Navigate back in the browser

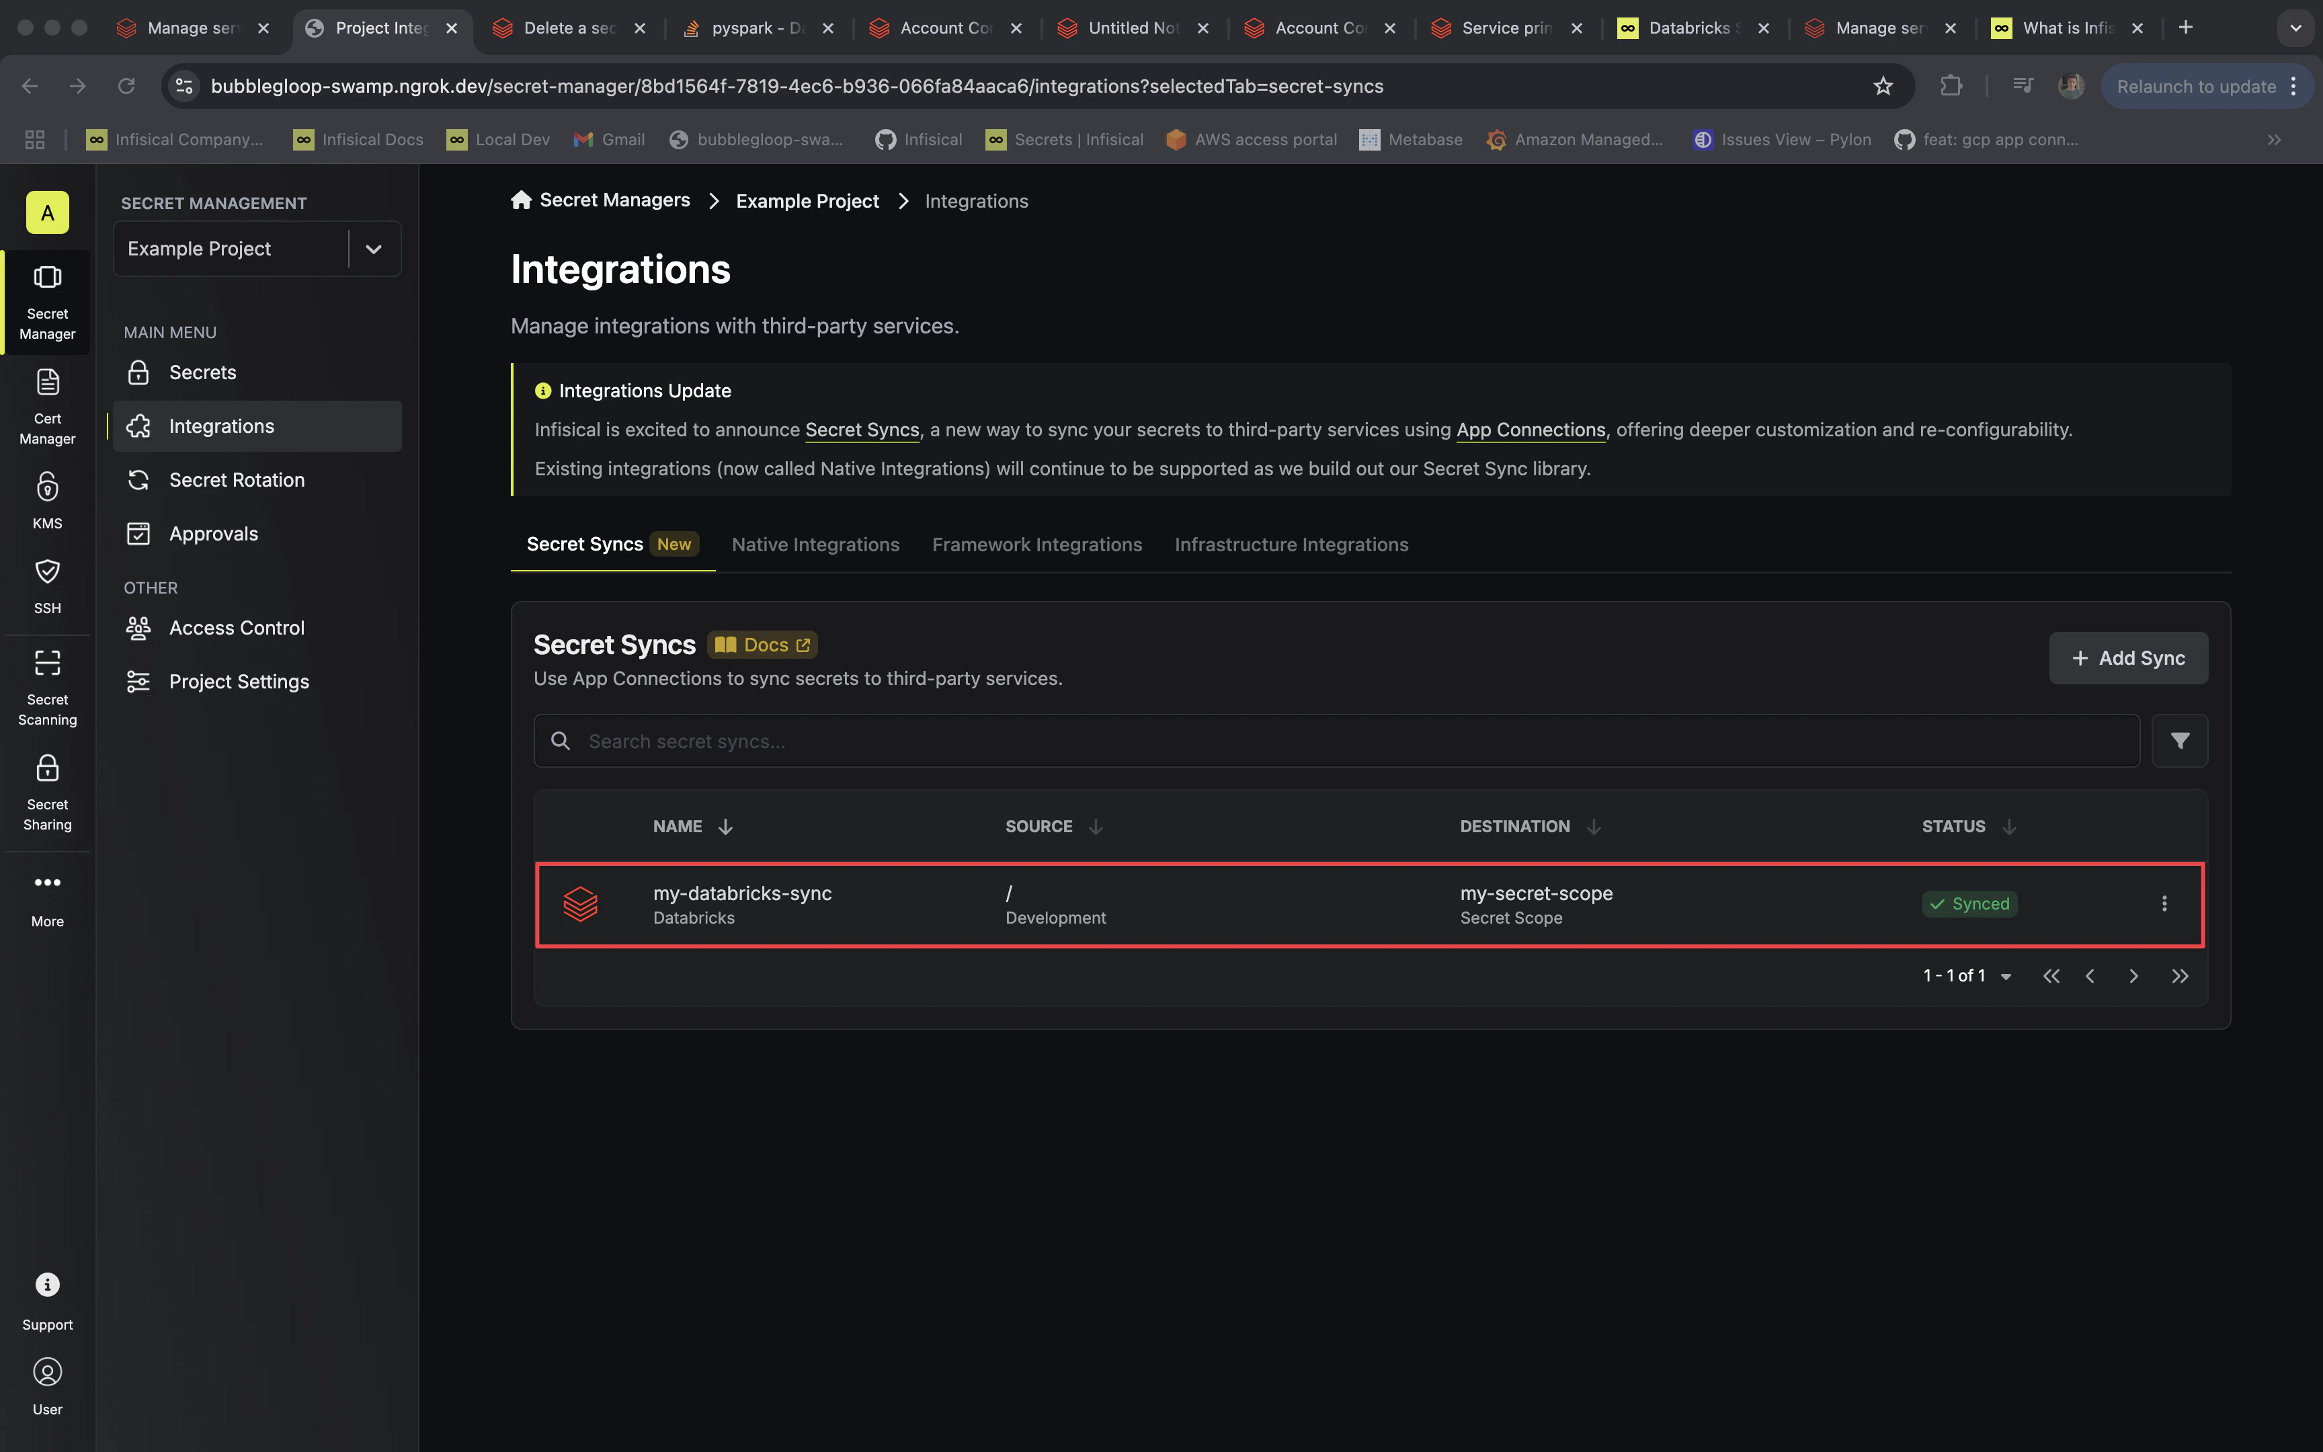point(30,85)
